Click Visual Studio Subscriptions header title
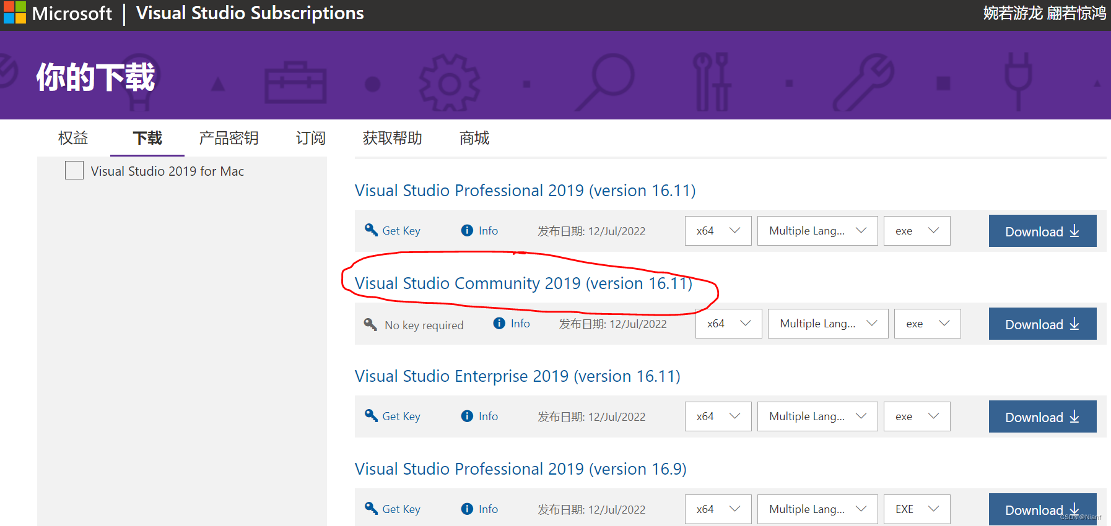 click(250, 13)
